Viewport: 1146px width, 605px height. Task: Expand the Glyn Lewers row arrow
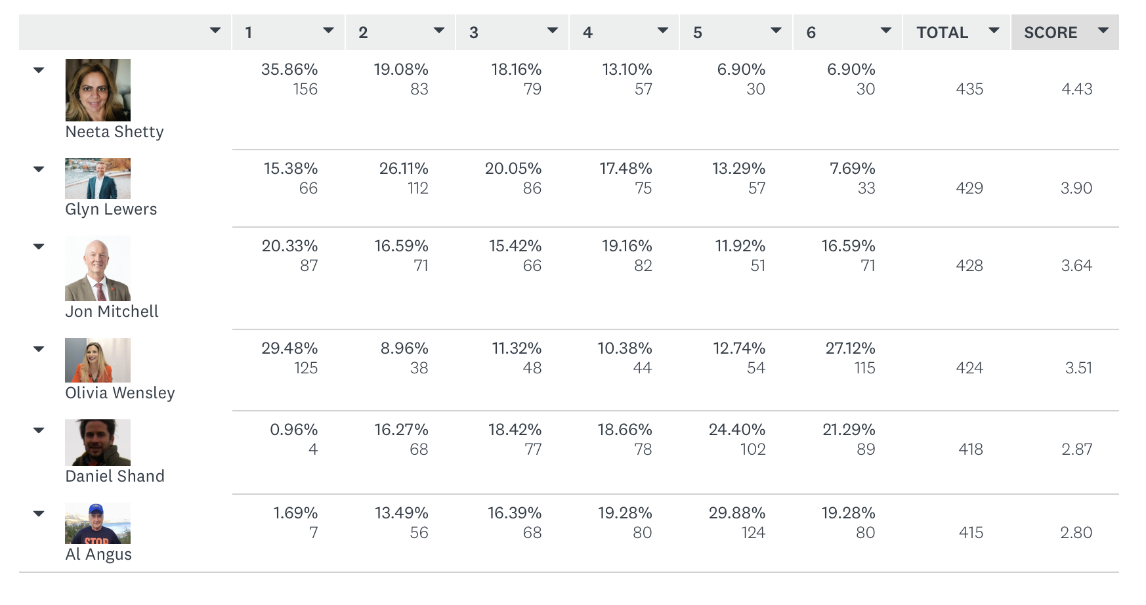[x=39, y=169]
